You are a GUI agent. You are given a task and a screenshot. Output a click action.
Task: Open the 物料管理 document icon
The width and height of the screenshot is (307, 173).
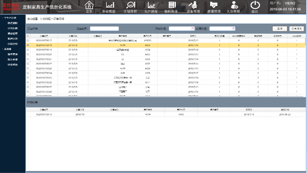coord(172,5)
